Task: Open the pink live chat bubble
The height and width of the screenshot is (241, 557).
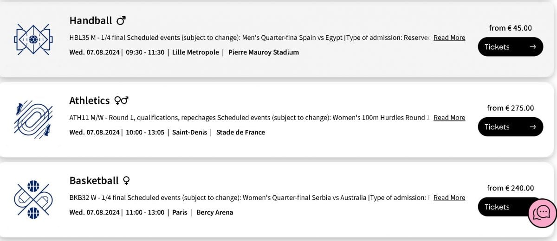Action: pyautogui.click(x=542, y=213)
